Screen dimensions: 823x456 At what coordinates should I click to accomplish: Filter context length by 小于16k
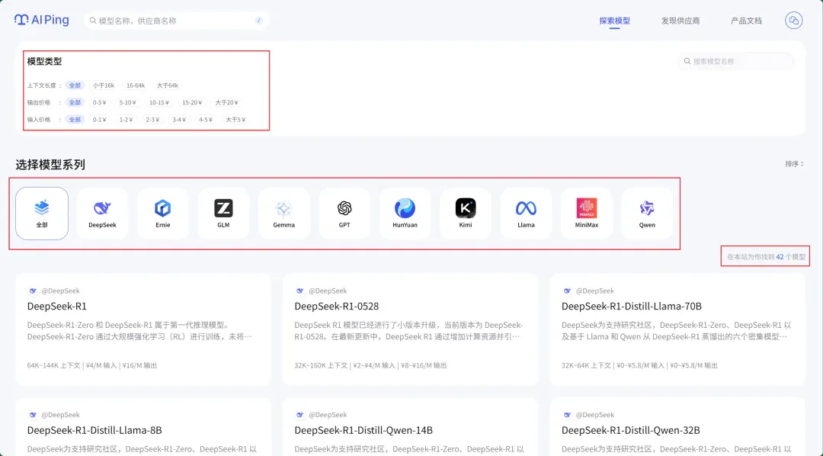pos(104,85)
